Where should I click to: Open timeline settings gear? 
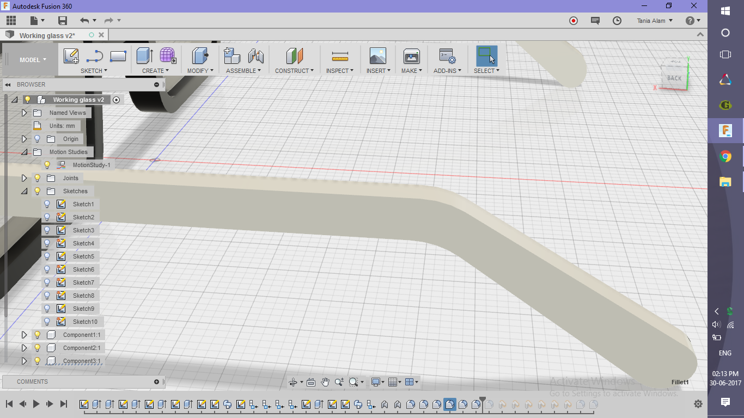(698, 404)
